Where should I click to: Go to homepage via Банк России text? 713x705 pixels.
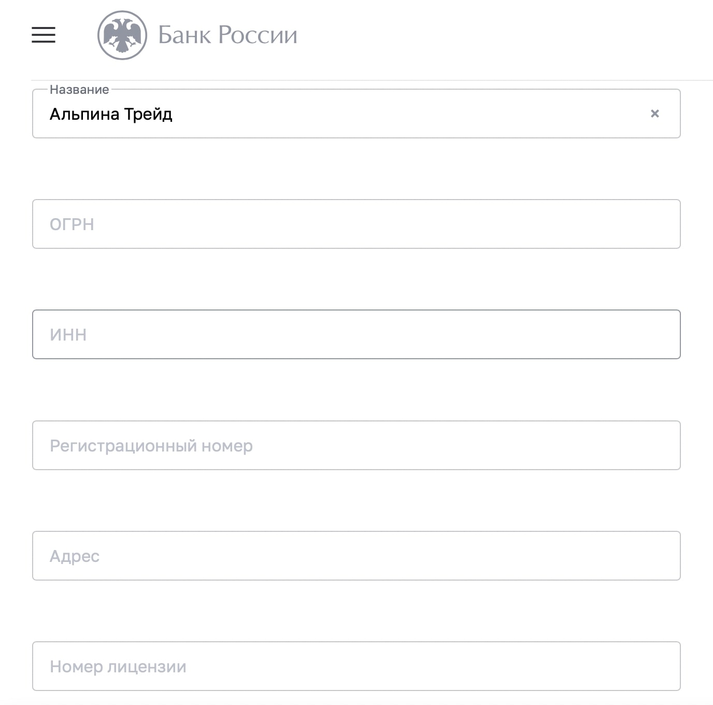click(227, 35)
